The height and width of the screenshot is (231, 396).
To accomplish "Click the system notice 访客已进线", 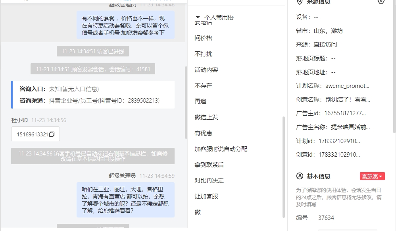I will pyautogui.click(x=93, y=51).
